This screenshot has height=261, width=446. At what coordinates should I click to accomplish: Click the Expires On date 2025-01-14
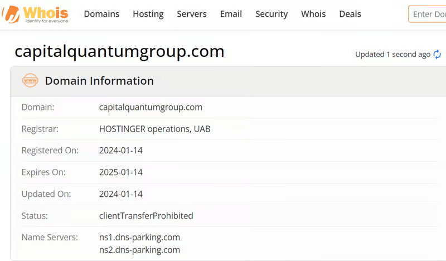click(x=121, y=172)
